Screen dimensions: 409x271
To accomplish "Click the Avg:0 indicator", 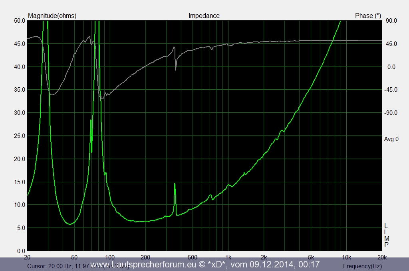I will [391, 139].
